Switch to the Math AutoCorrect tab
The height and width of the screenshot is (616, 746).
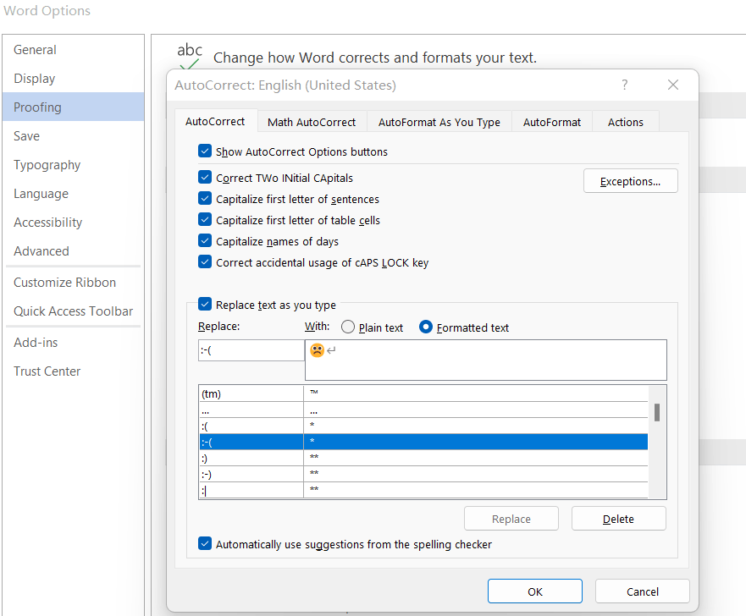[x=312, y=122]
